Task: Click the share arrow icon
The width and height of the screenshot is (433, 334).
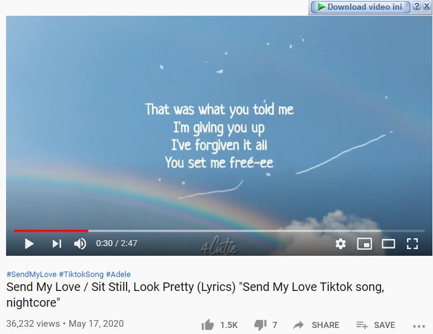Action: 299,325
